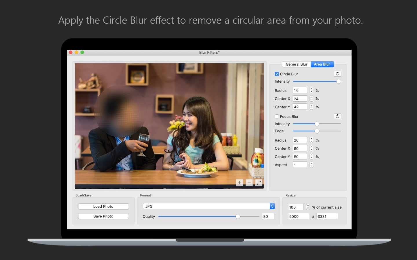This screenshot has width=417, height=260.
Task: Click the Save Photo button
Action: point(103,216)
